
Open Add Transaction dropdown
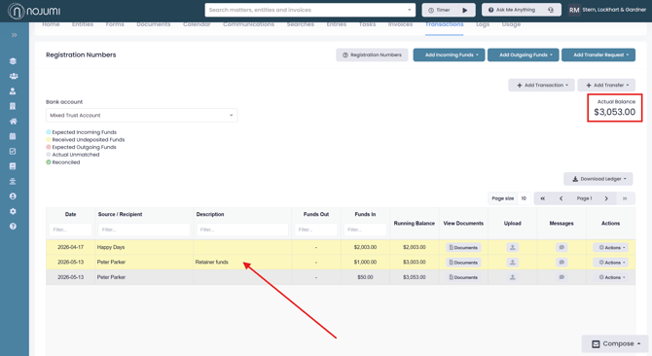click(541, 86)
